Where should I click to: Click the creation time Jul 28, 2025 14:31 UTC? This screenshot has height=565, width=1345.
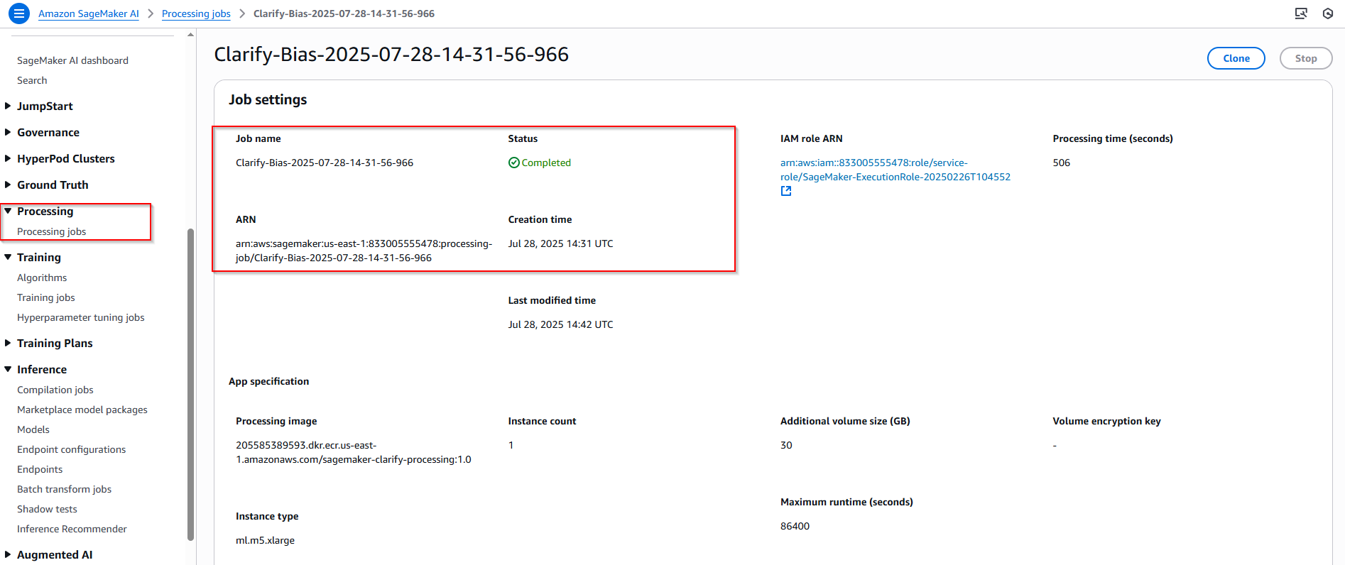coord(560,243)
